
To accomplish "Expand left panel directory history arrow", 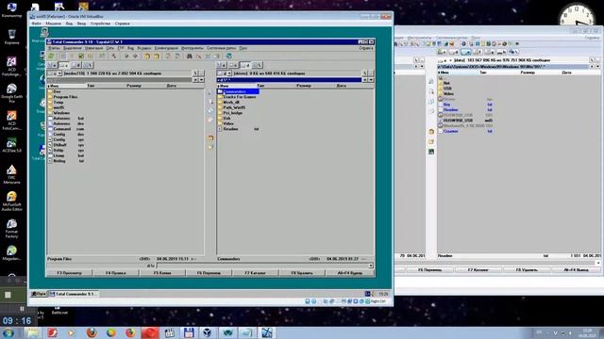I will (201, 80).
